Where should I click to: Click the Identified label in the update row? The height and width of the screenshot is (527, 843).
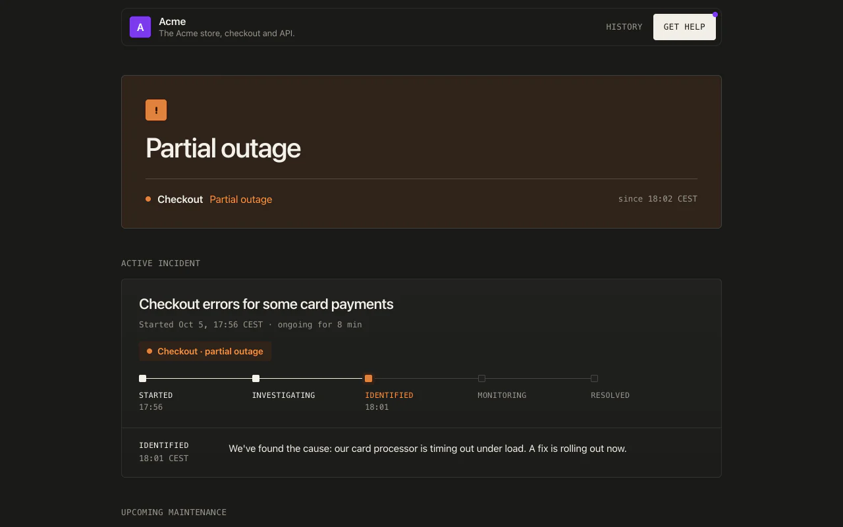(164, 445)
